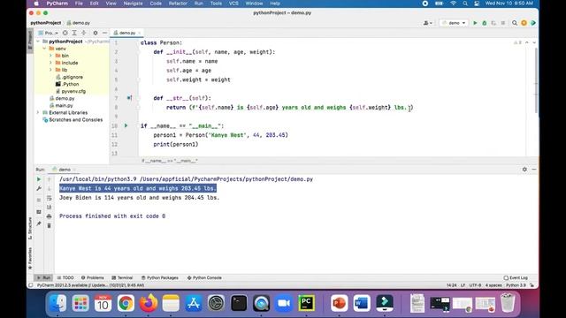Print the Run console output
Viewport: 566px width, 318px height.
(50, 216)
